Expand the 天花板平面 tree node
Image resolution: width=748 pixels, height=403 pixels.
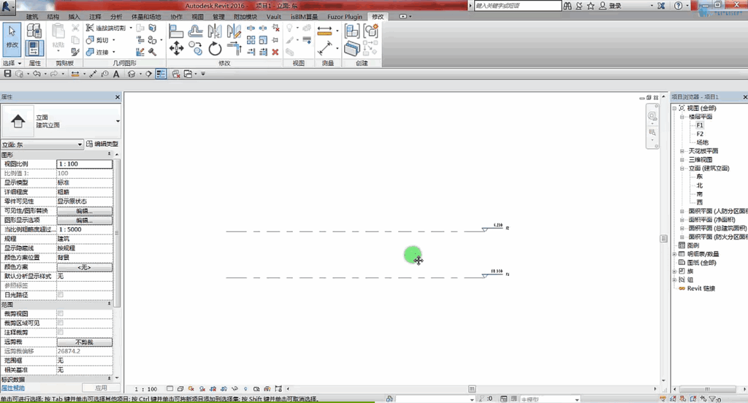click(682, 151)
